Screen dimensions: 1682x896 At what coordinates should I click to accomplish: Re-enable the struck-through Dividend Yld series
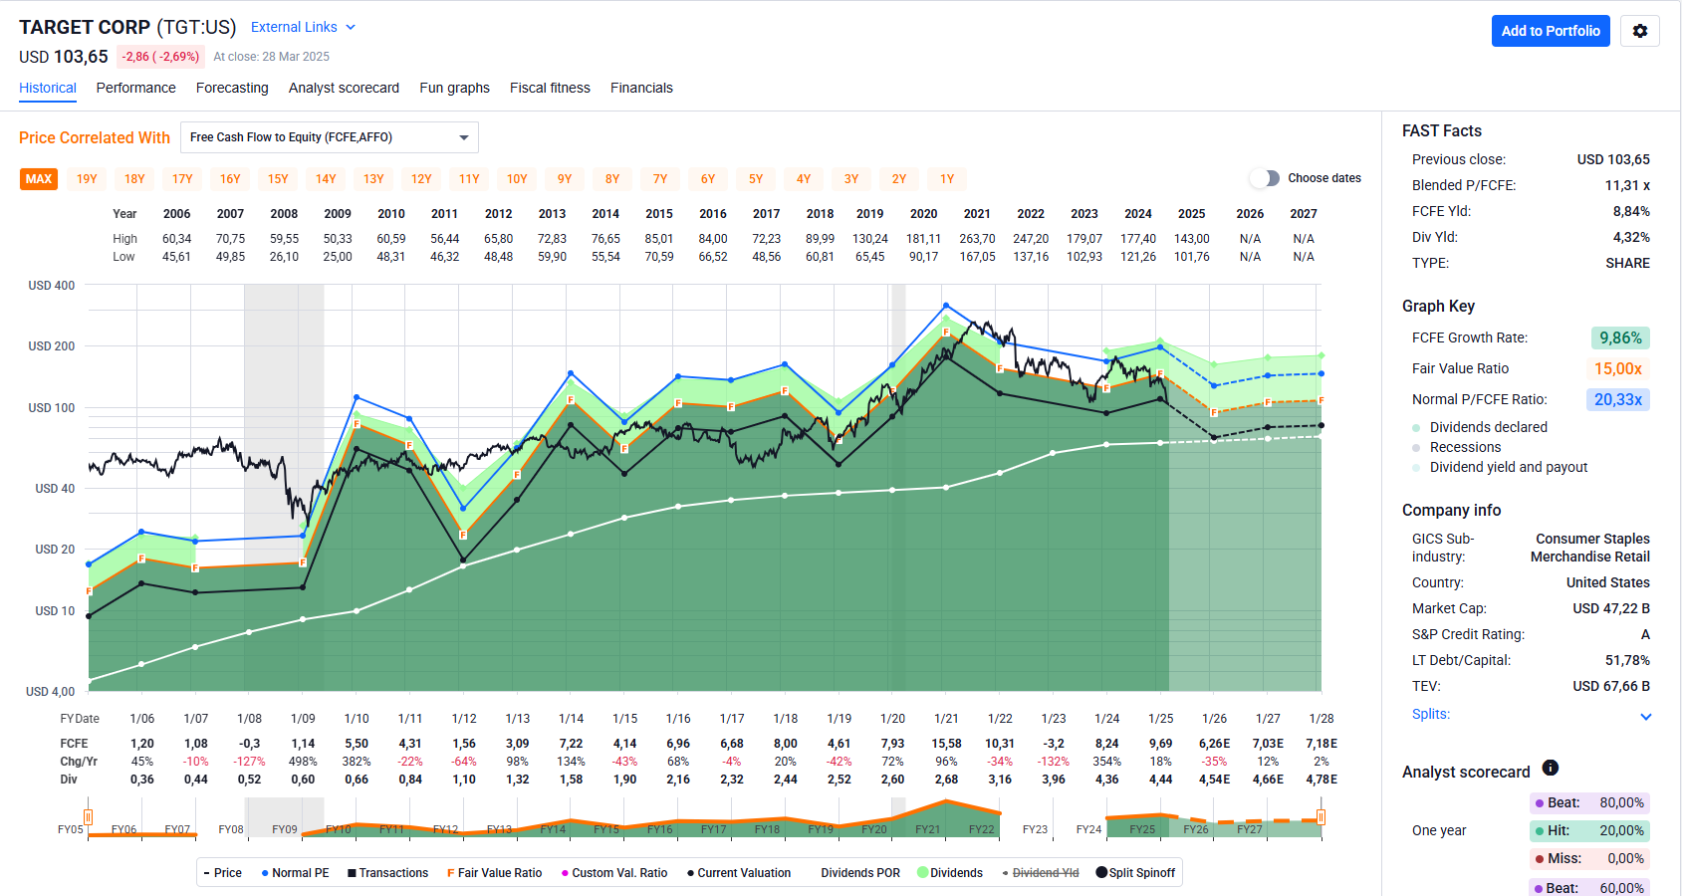[1041, 873]
